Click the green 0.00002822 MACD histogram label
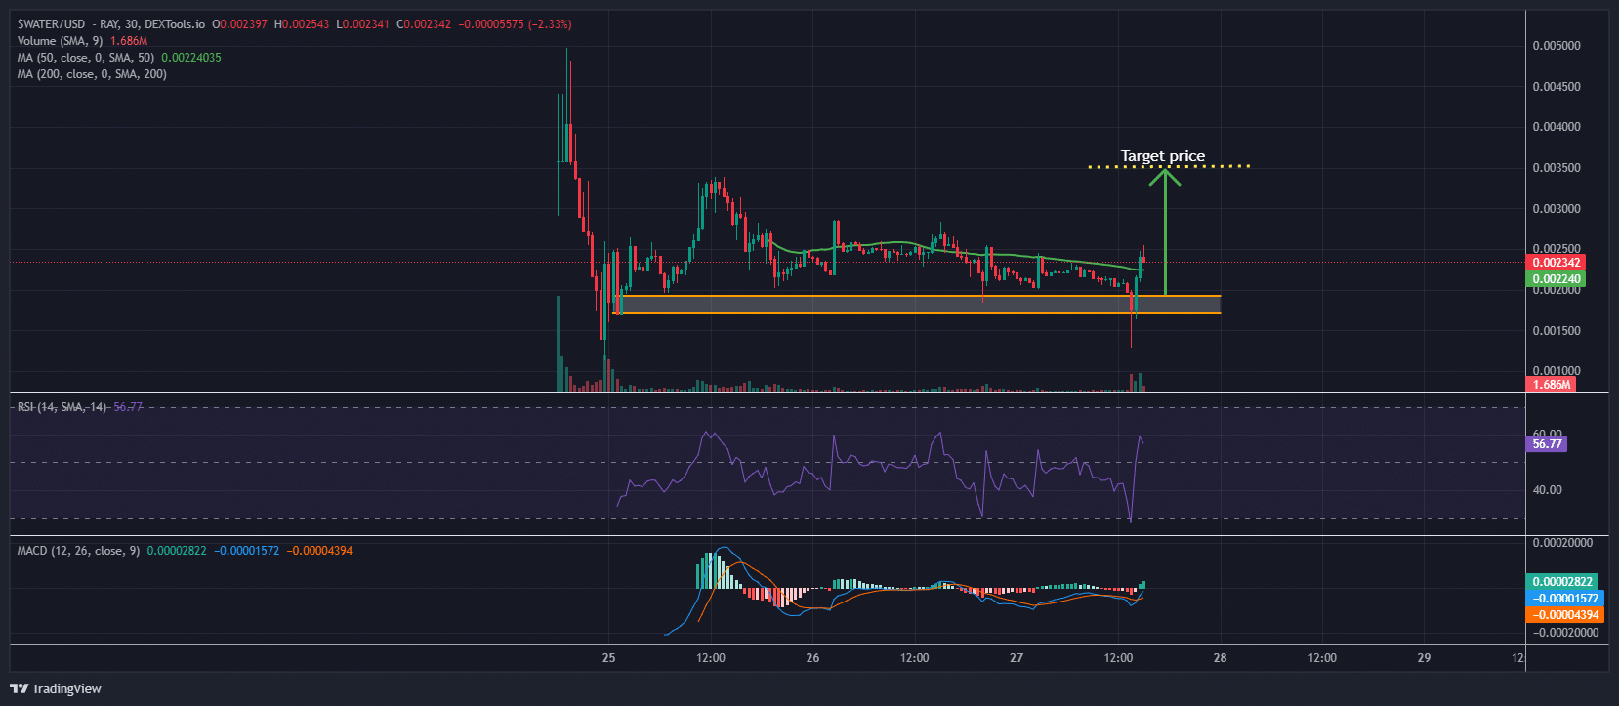This screenshot has width=1619, height=706. click(x=1561, y=582)
